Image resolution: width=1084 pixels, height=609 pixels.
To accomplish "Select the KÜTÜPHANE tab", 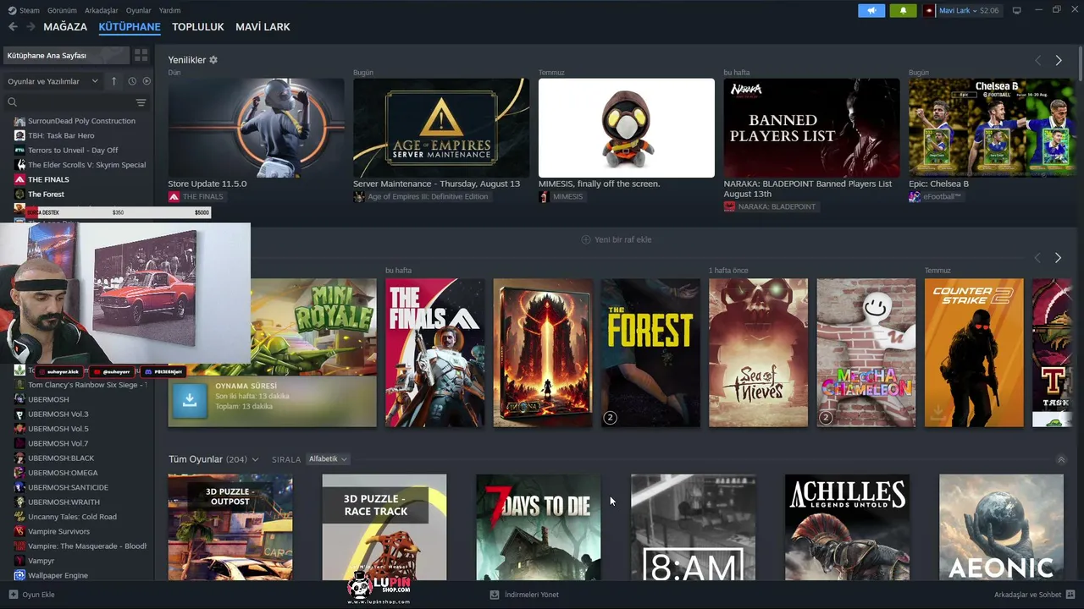I will click(x=130, y=27).
